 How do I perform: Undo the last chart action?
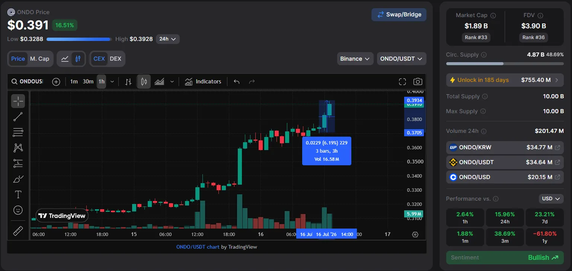(236, 82)
